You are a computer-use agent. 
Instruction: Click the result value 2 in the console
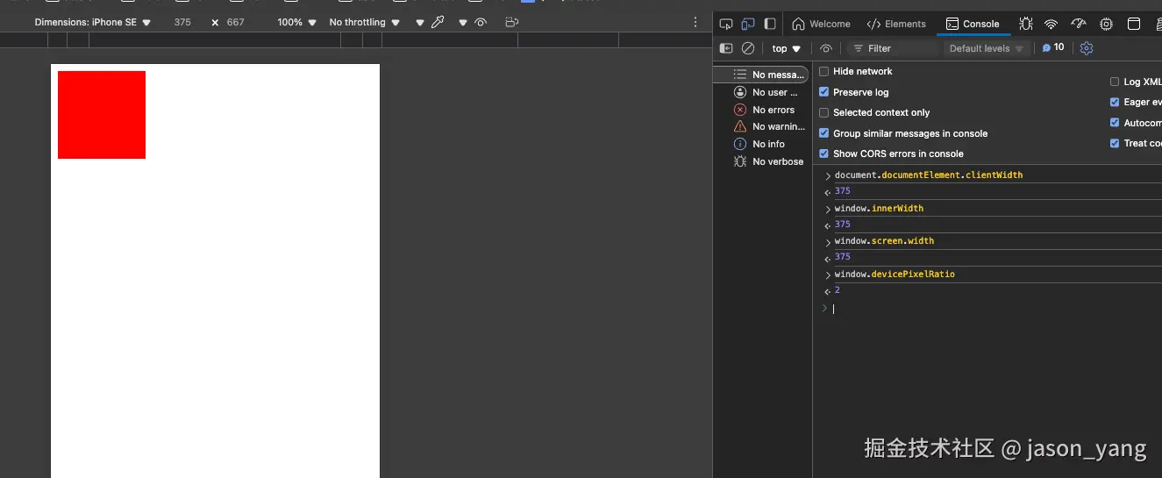838,289
